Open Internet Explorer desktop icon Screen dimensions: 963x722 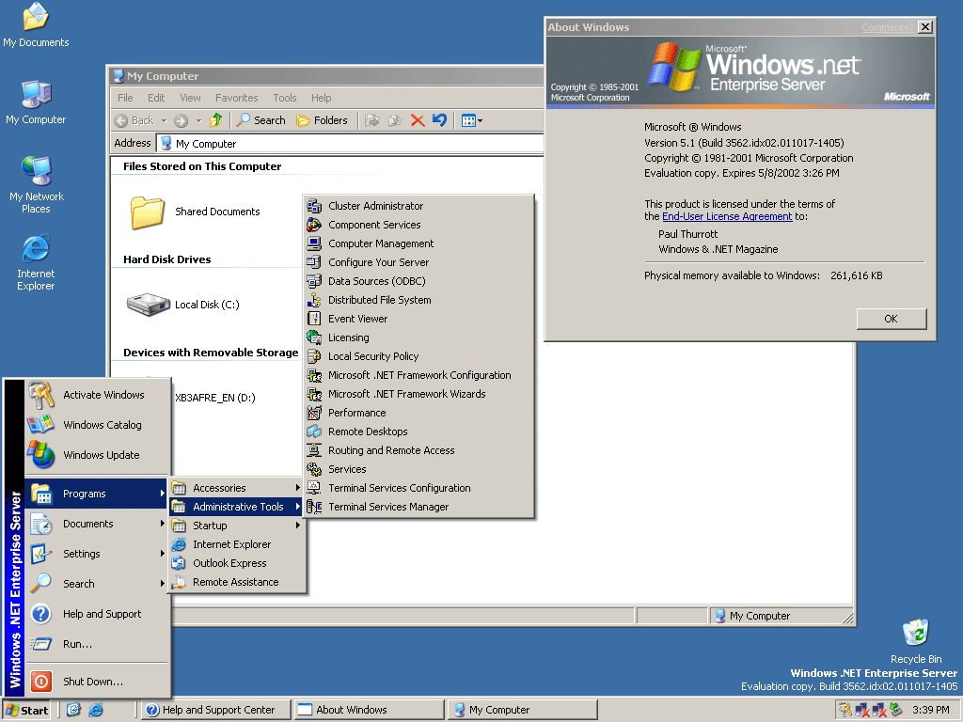tap(36, 263)
